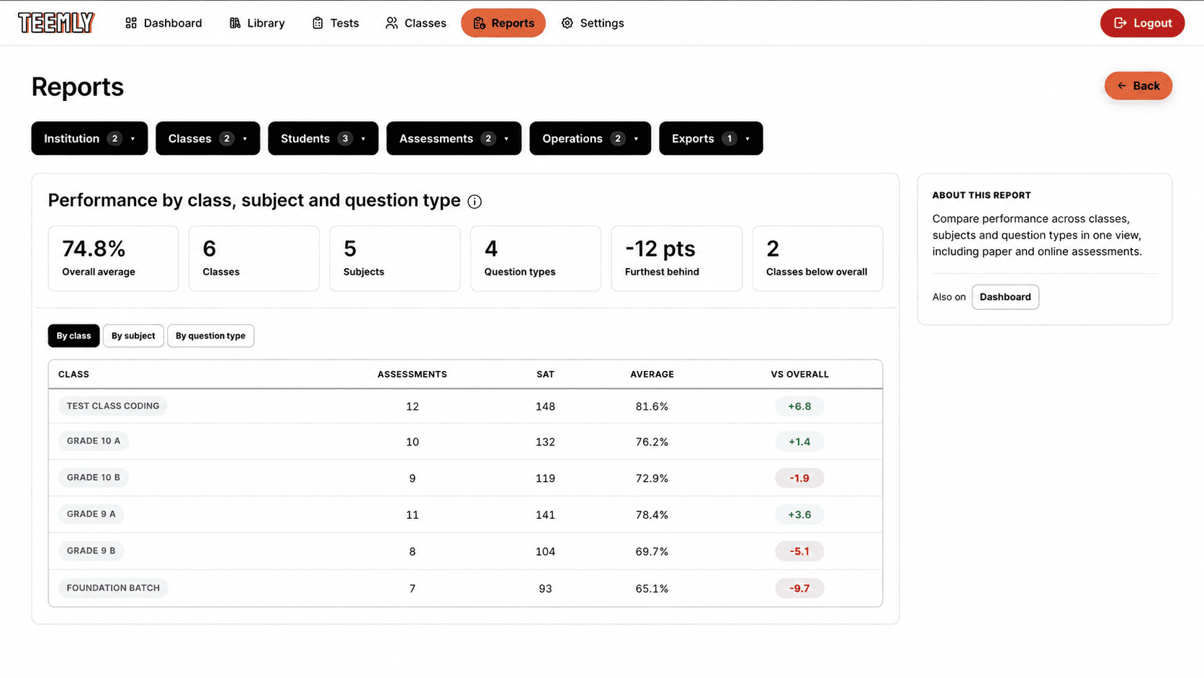Open the Operations dropdown
The image size is (1204, 678).
pyautogui.click(x=590, y=138)
